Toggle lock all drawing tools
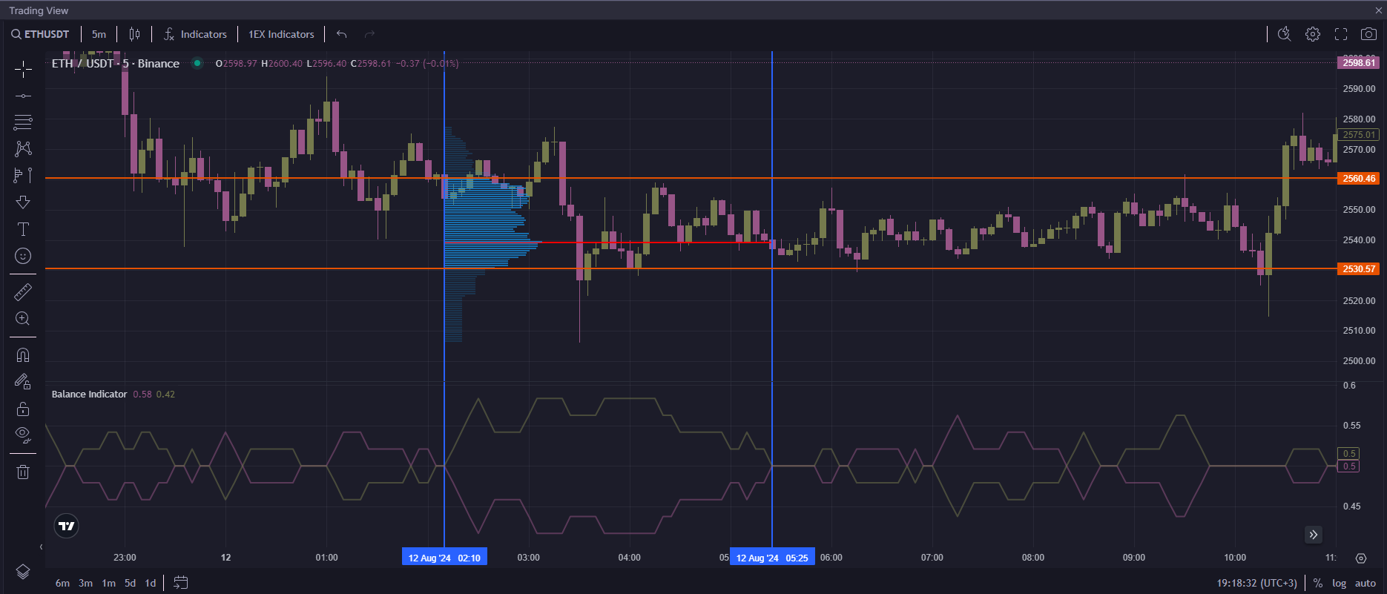This screenshot has width=1387, height=594. tap(23, 409)
